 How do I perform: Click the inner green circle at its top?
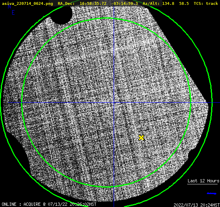(106, 18)
